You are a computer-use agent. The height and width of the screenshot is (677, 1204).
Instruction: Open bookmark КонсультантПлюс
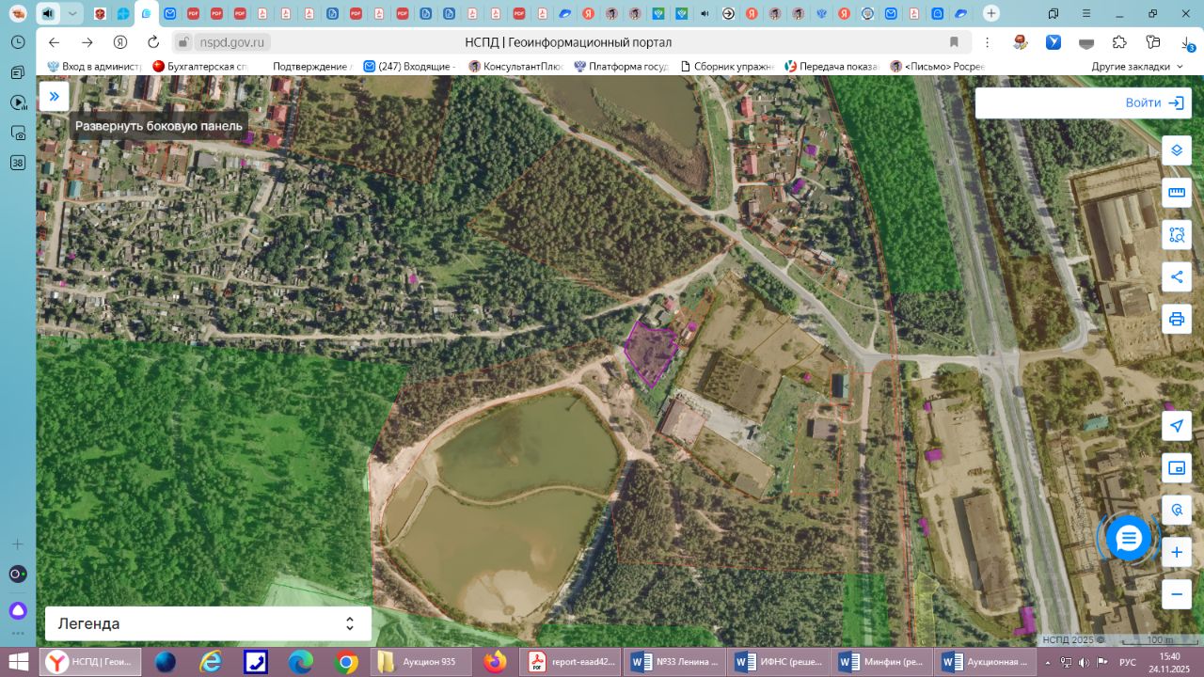pyautogui.click(x=515, y=67)
